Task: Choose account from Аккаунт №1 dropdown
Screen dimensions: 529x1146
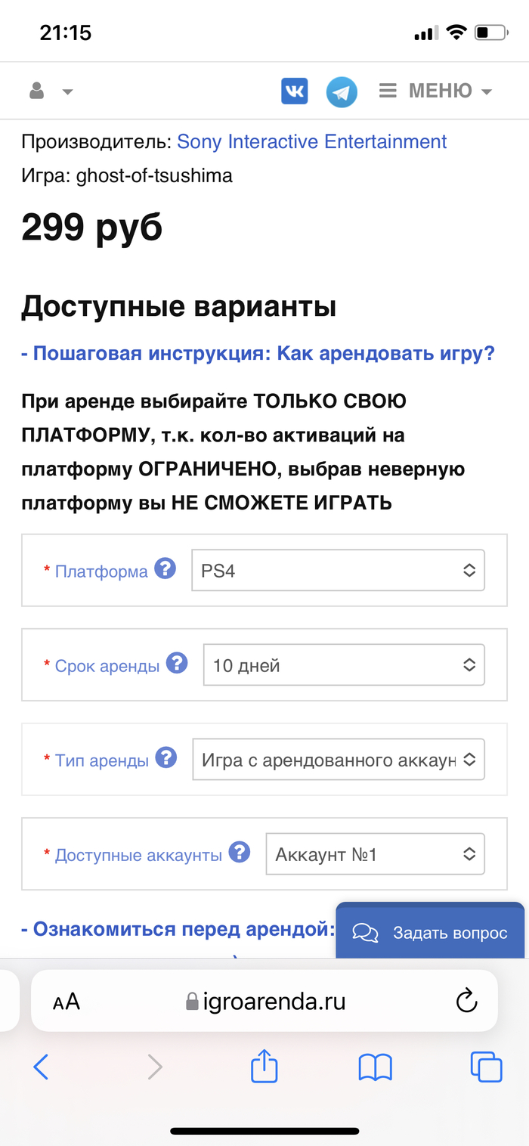Action: click(375, 854)
